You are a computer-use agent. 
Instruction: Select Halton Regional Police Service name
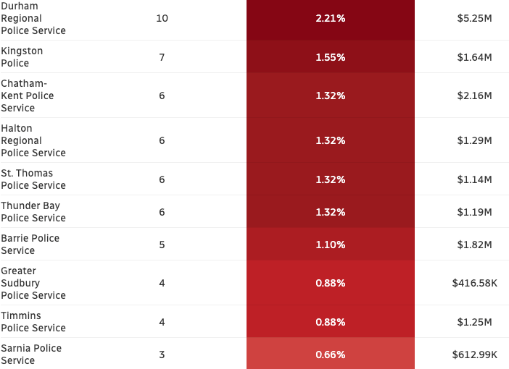tap(33, 140)
